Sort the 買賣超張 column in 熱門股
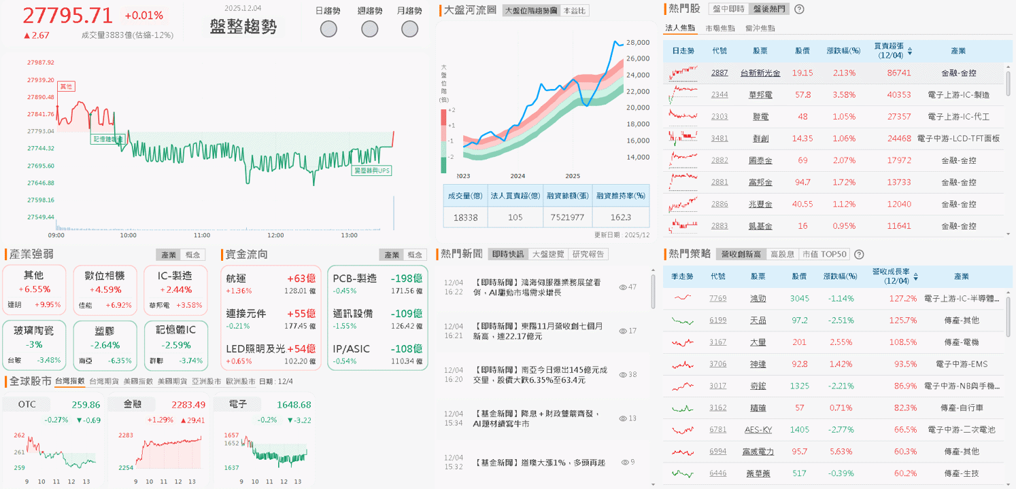 (x=910, y=51)
